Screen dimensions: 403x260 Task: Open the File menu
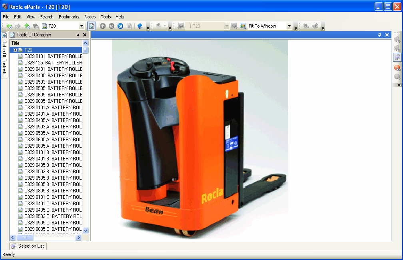[x=6, y=17]
